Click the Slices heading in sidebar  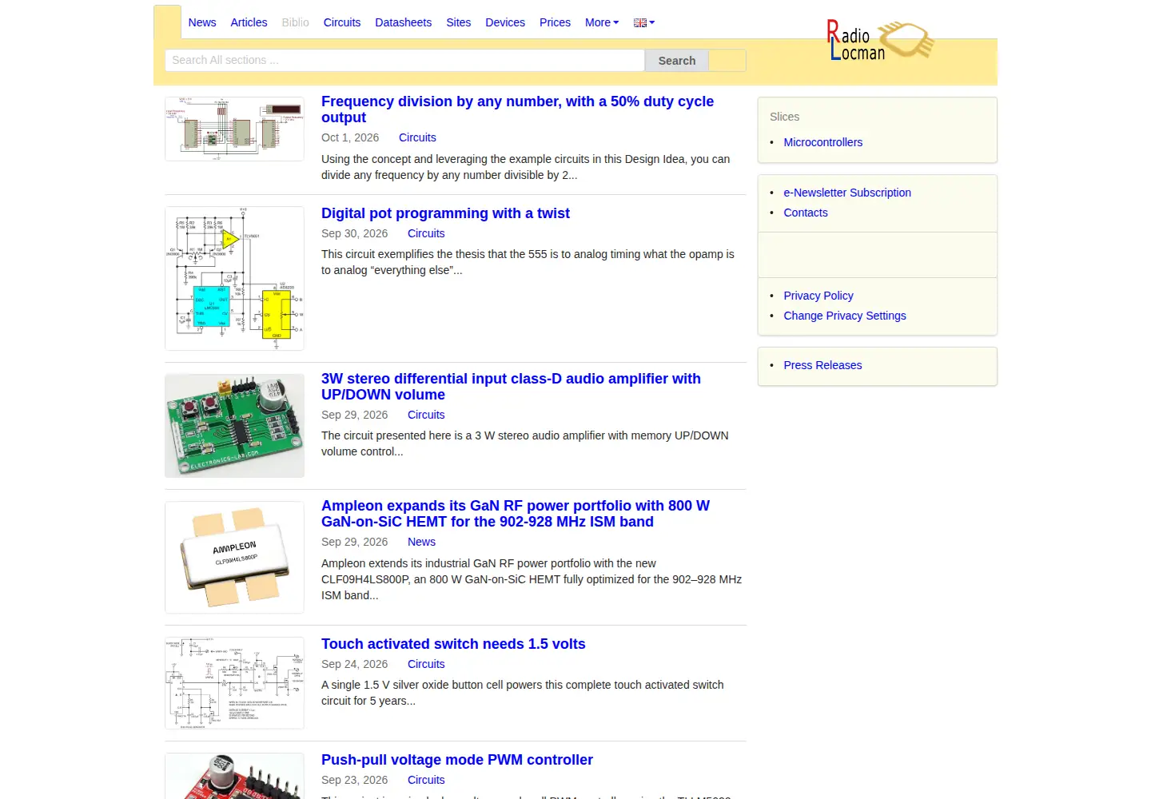784,117
